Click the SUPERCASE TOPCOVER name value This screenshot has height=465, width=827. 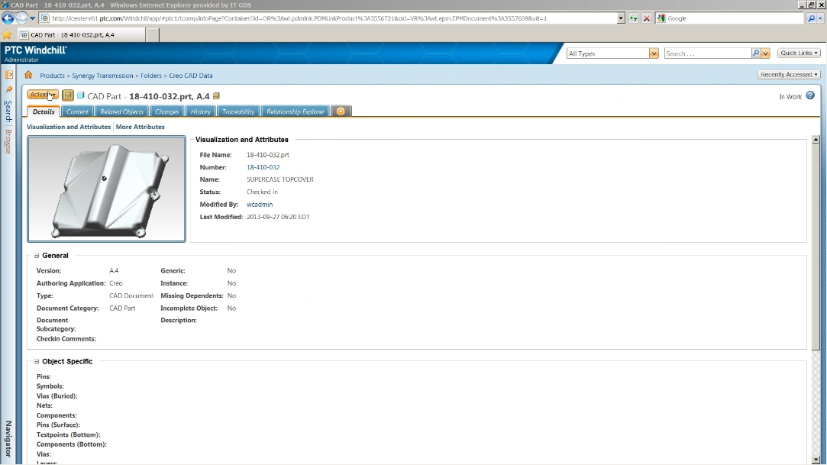(280, 179)
